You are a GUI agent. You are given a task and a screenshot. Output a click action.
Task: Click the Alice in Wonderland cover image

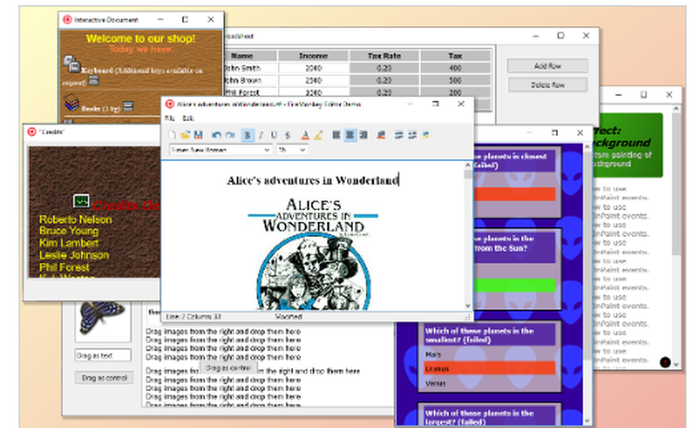[314, 254]
